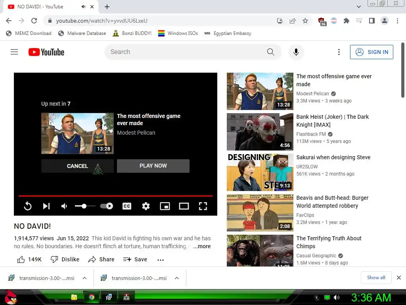This screenshot has width=406, height=305.
Task: Open Windows ISOs bookmark
Action: pos(178,33)
